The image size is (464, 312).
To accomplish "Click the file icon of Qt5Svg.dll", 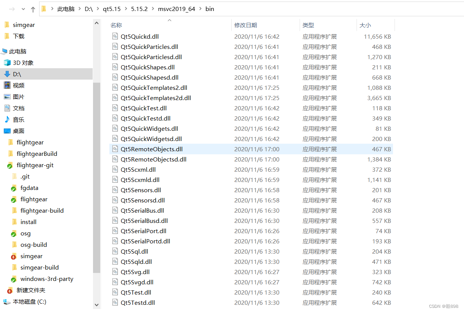I will coord(115,272).
